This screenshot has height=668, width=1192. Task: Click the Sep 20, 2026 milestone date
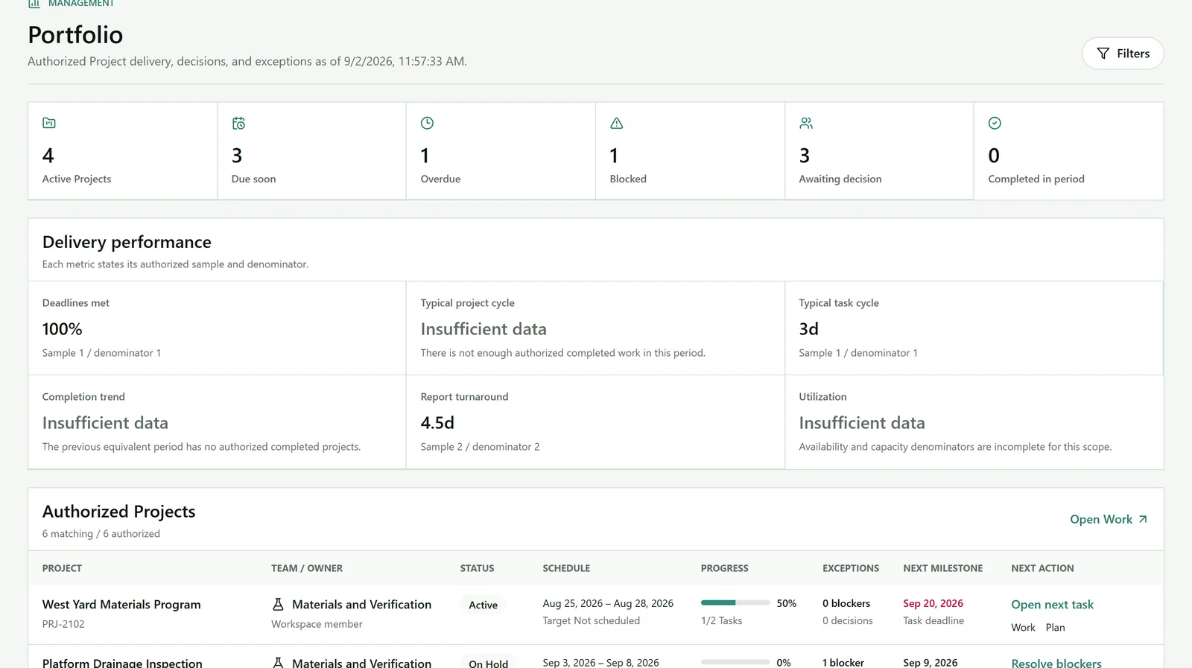(x=933, y=603)
